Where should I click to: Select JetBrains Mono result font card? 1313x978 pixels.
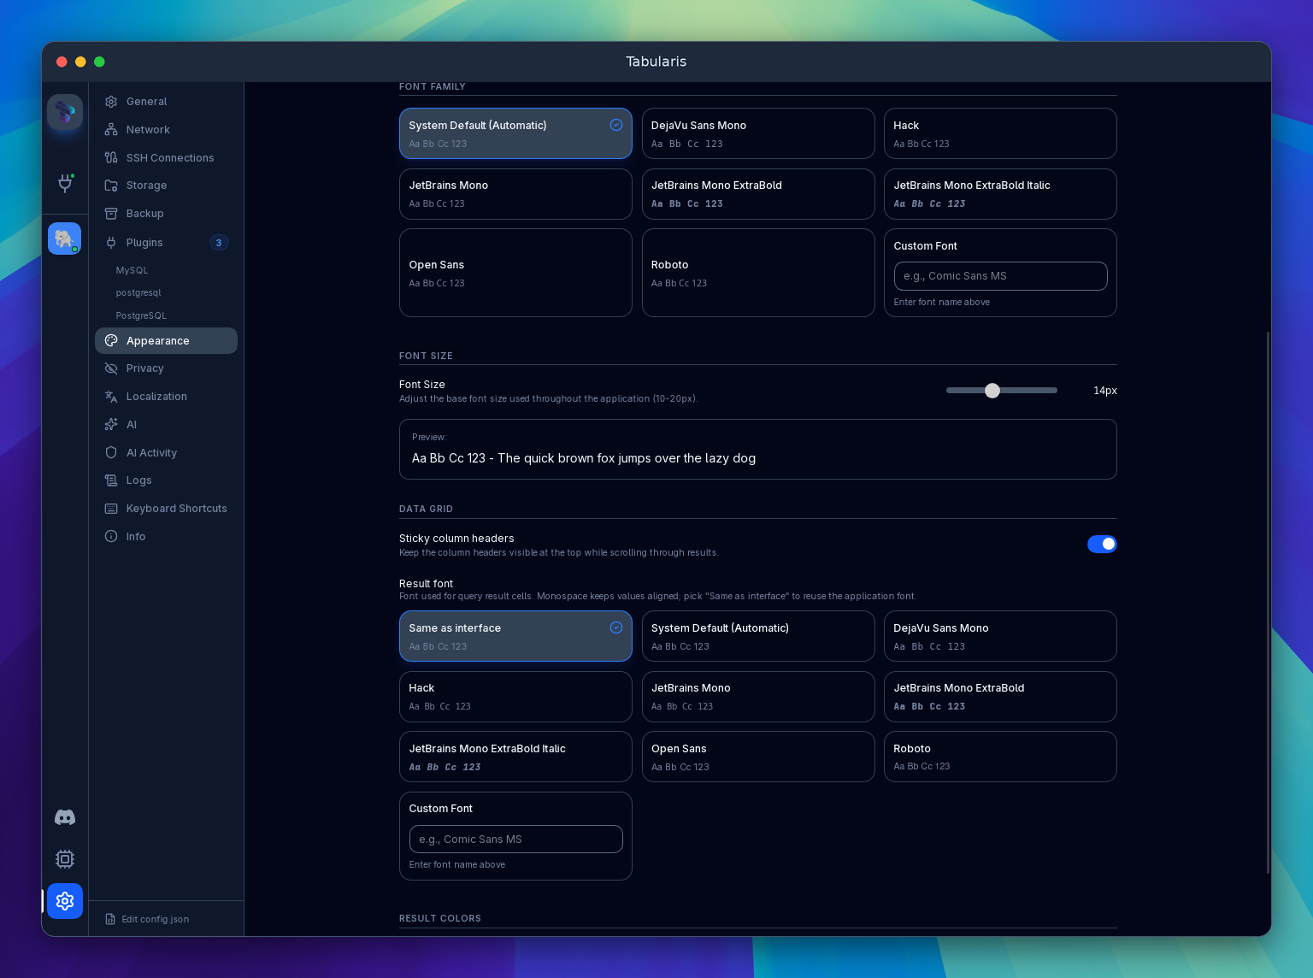pos(758,697)
